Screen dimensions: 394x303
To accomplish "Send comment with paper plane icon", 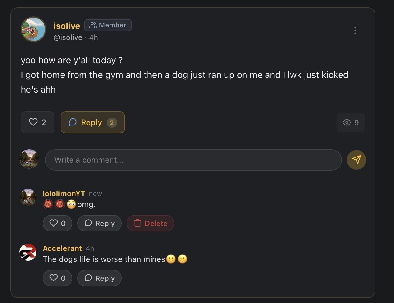I will point(356,160).
